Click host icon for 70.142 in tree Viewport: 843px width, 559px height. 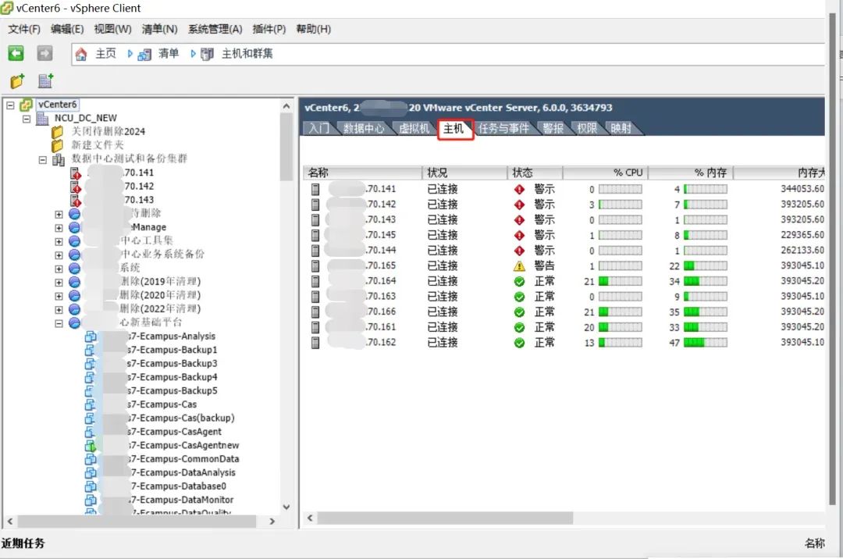point(75,187)
